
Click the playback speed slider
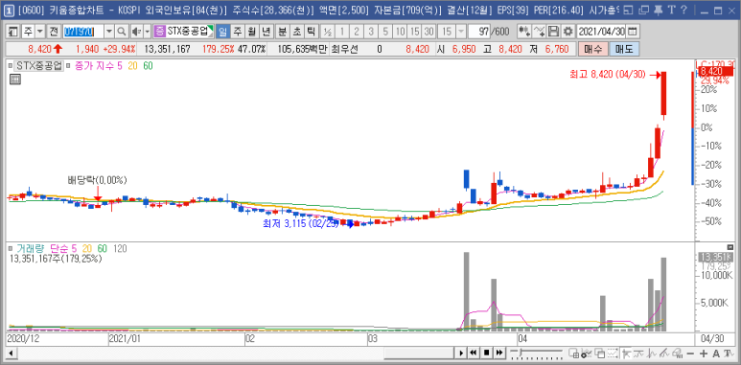tap(538, 353)
